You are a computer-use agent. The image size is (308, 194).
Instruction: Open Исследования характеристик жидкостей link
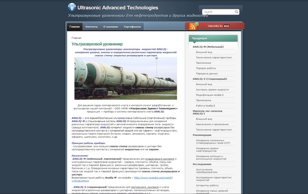pyautogui.click(x=214, y=179)
